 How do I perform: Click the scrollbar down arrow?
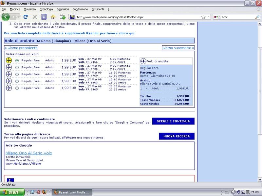[x=260, y=180]
